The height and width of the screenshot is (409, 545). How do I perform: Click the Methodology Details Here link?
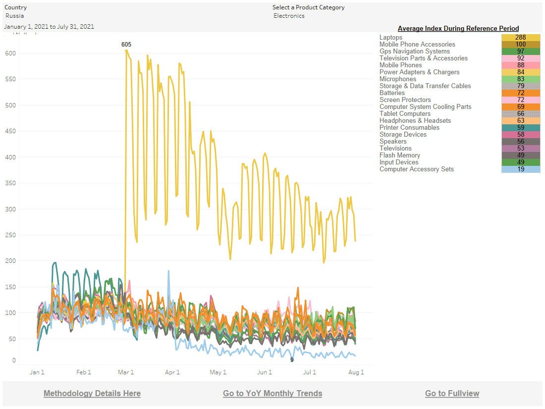92,393
